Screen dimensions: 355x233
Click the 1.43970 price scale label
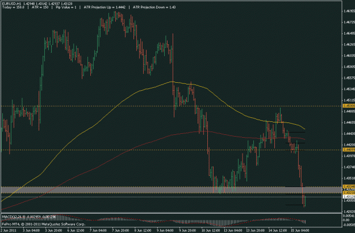(349, 156)
